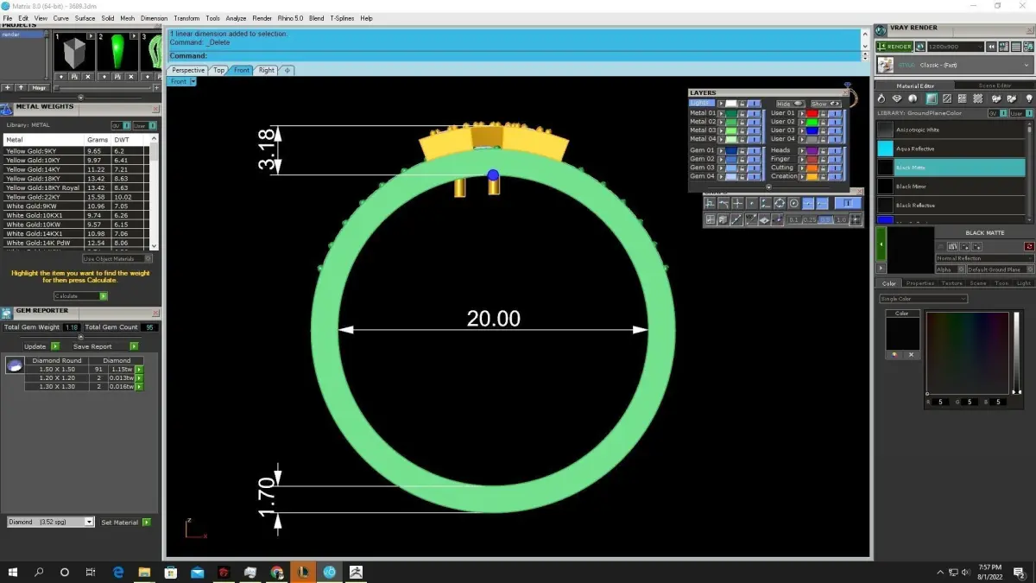Image resolution: width=1036 pixels, height=583 pixels.
Task: Open the Use Object Materials dropdown
Action: 117,258
